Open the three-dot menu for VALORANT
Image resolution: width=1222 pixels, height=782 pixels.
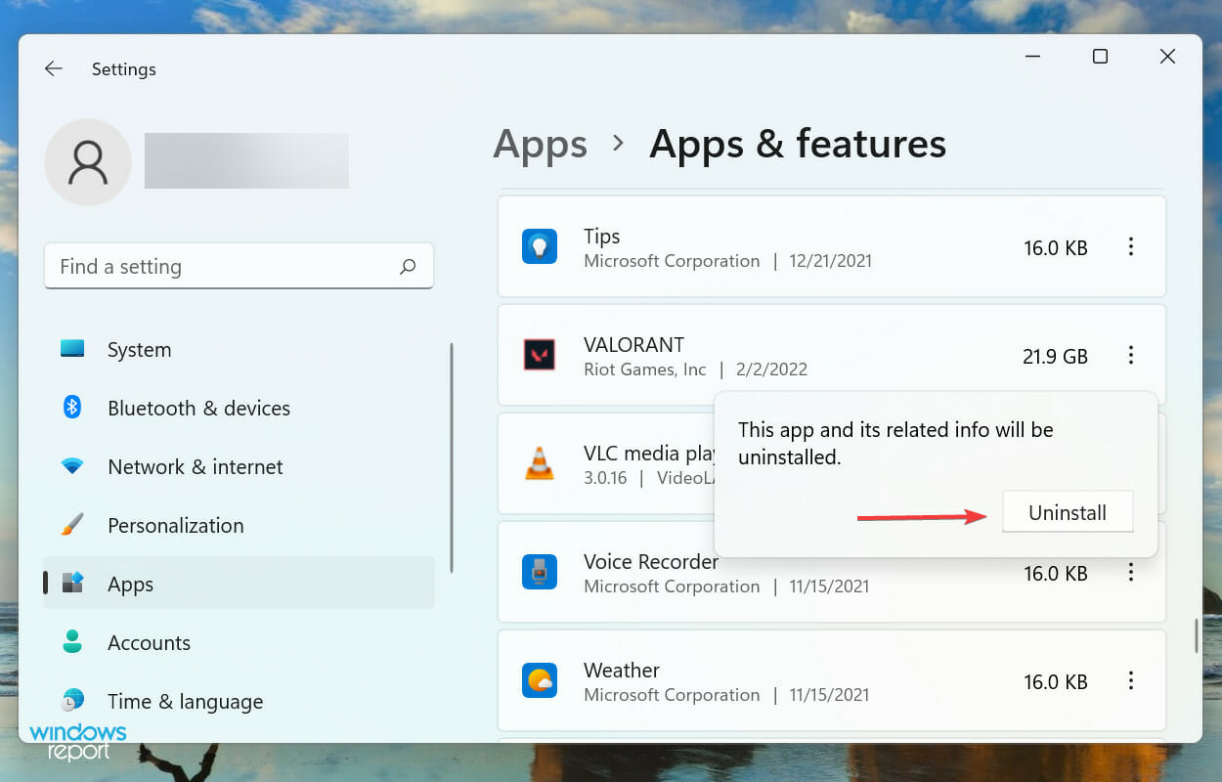(x=1131, y=356)
